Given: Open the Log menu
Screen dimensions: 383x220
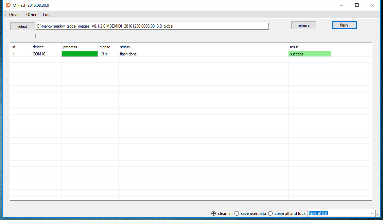Looking at the screenshot, I should pyautogui.click(x=46, y=14).
